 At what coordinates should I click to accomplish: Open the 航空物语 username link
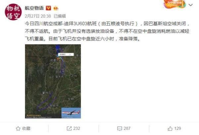tap(34, 8)
